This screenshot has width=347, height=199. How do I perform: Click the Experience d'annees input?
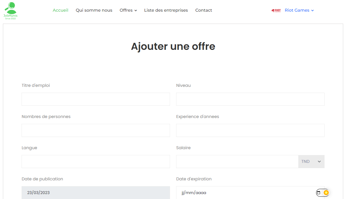pyautogui.click(x=250, y=130)
